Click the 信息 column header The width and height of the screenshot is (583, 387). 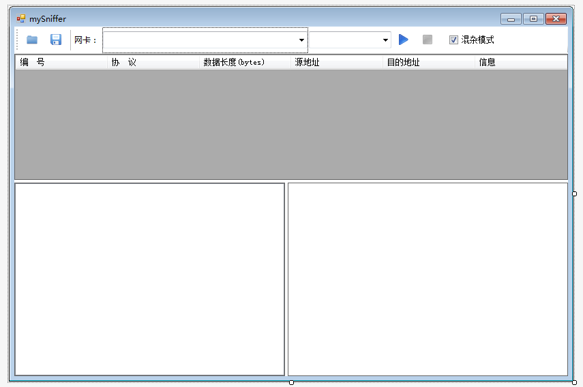coord(521,62)
